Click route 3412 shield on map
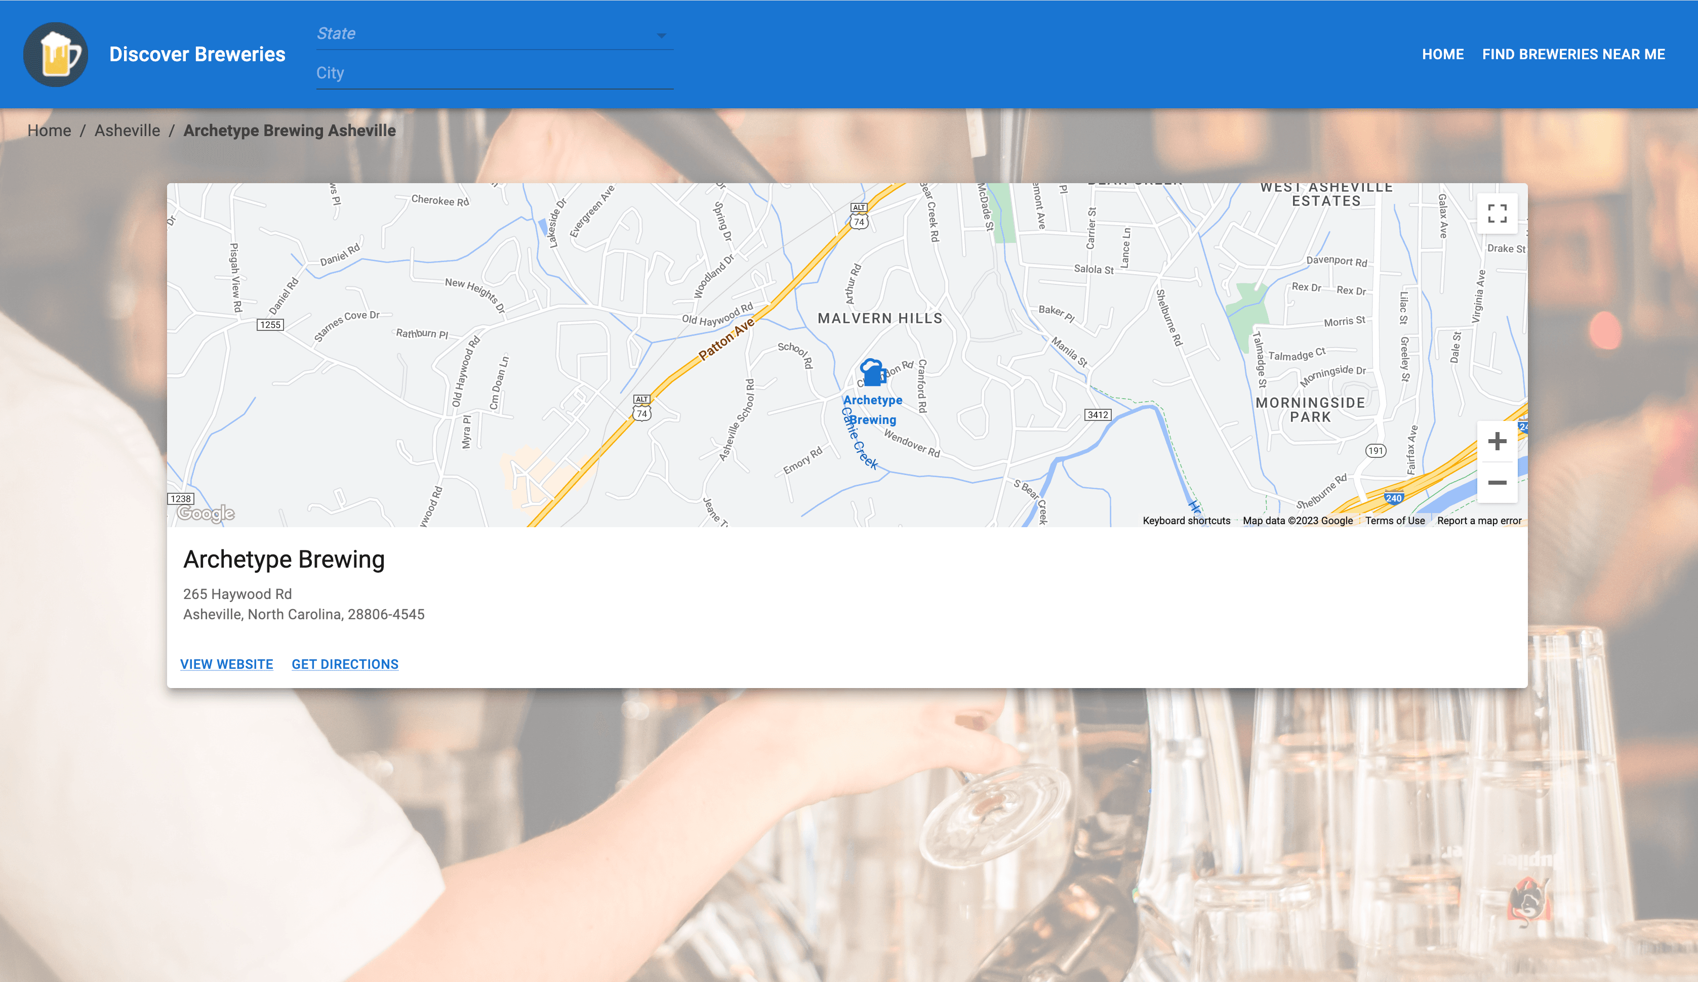This screenshot has width=1698, height=982. click(1098, 415)
